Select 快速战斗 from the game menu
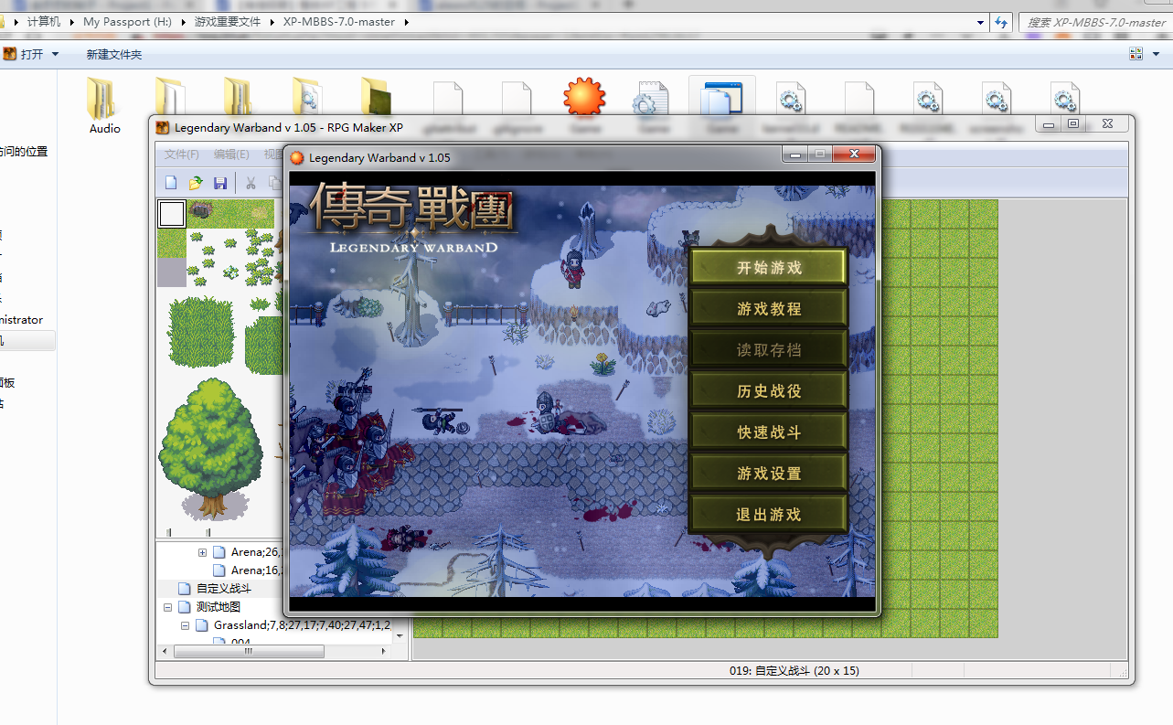 point(769,432)
